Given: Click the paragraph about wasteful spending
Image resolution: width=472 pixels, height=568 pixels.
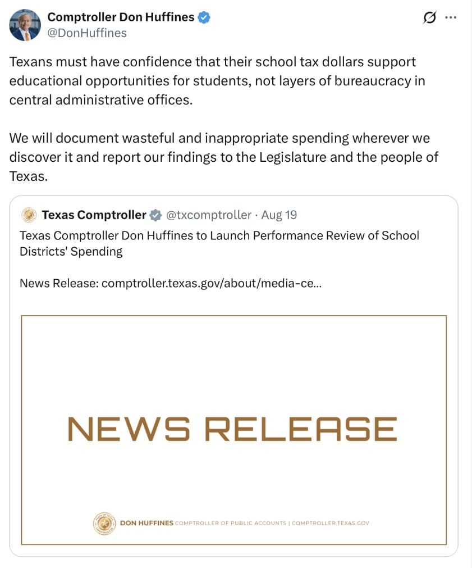Looking at the screenshot, I should point(224,157).
